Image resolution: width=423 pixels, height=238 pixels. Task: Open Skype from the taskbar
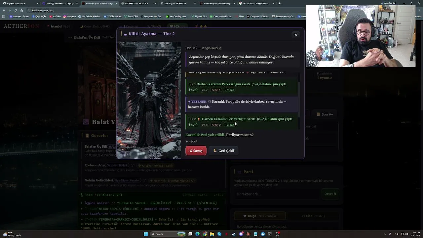point(219,234)
